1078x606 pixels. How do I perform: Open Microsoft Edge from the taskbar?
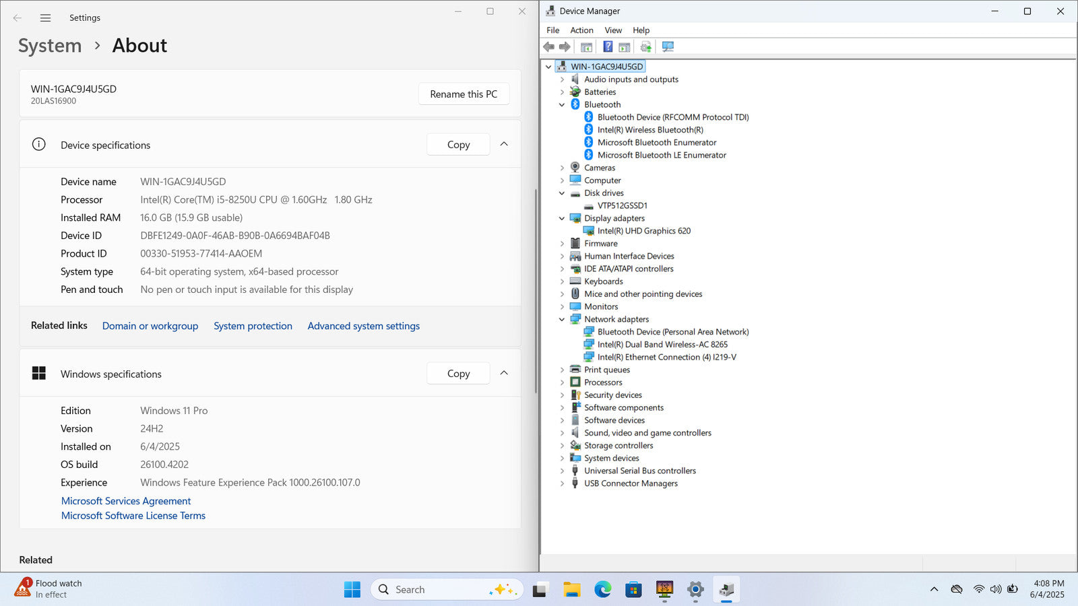click(602, 590)
